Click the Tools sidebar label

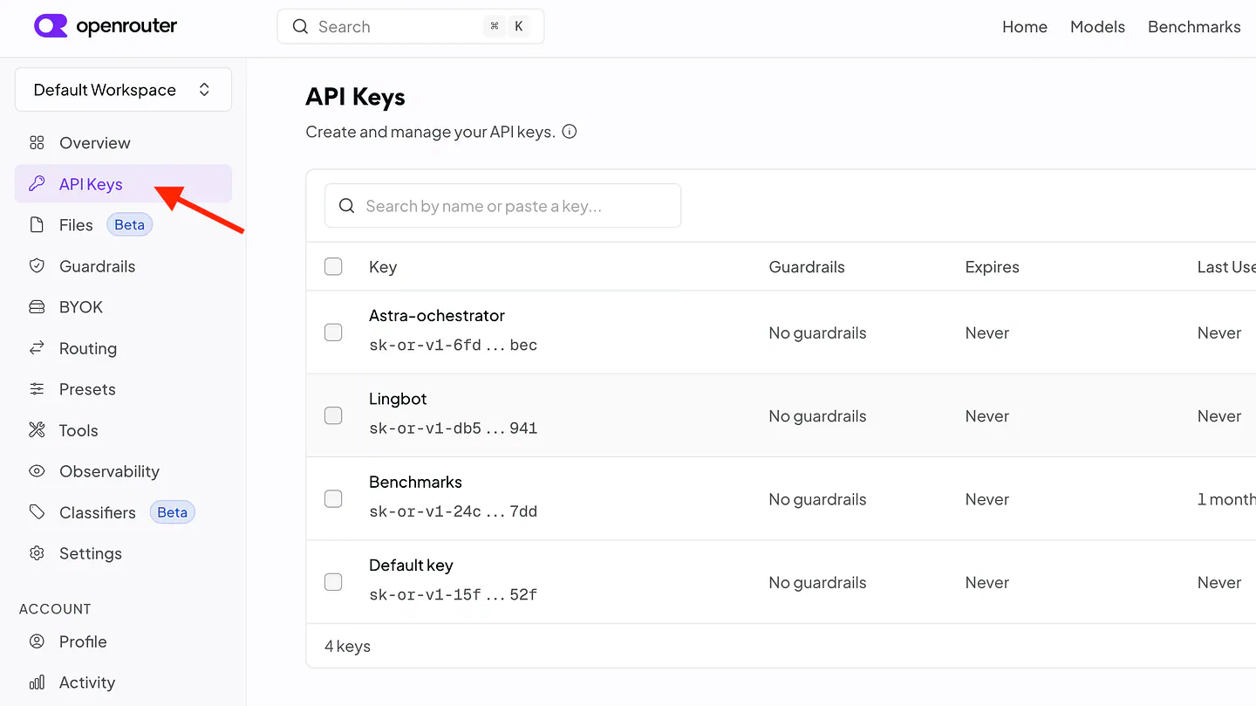coord(78,430)
